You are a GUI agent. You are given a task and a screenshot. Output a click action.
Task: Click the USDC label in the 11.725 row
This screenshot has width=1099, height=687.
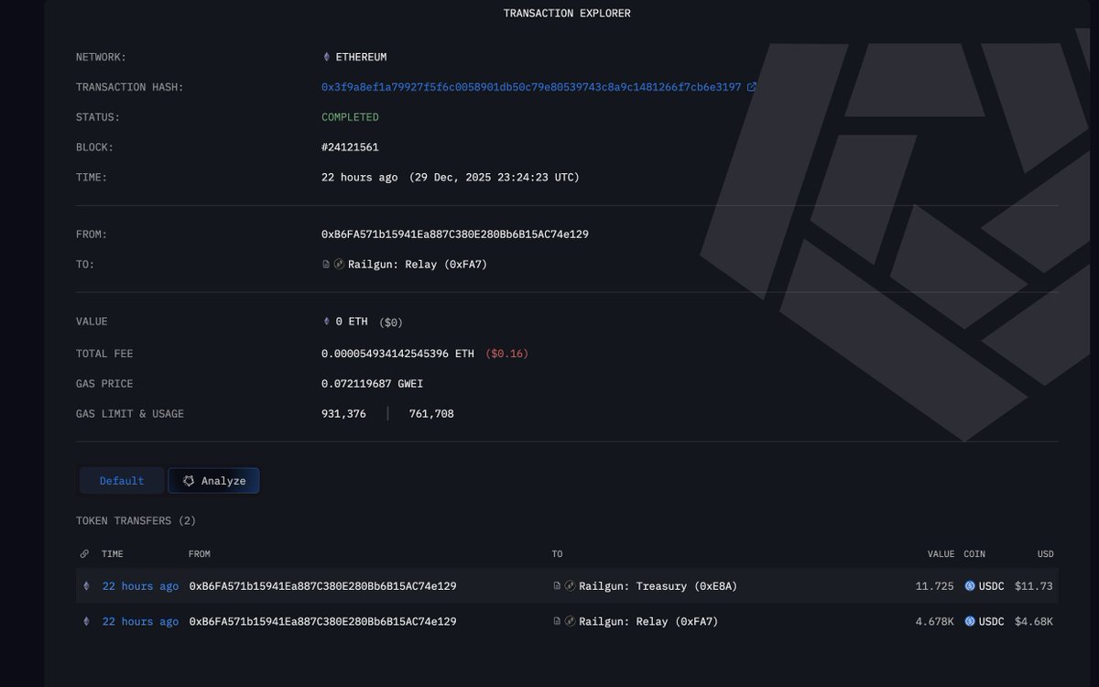pos(992,586)
